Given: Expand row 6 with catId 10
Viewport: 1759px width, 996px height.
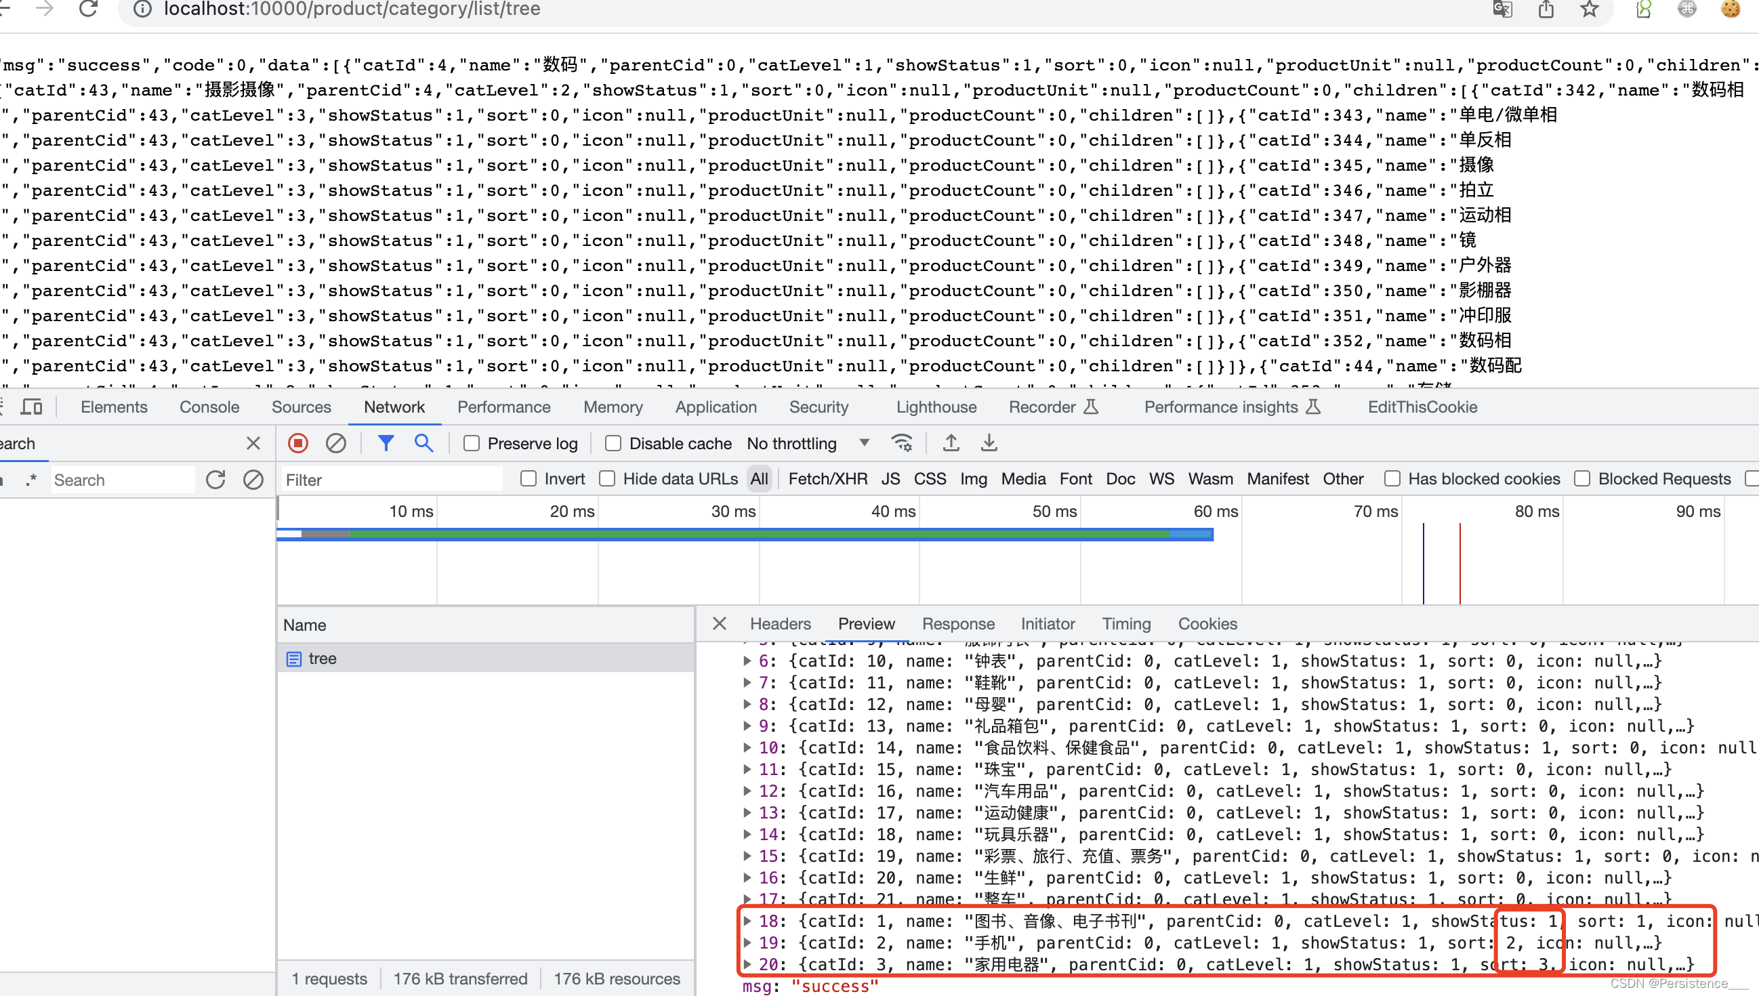Looking at the screenshot, I should tap(747, 661).
